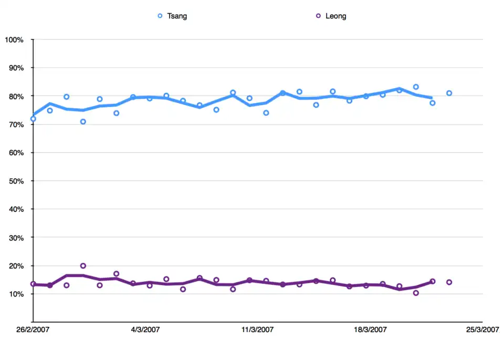The width and height of the screenshot is (504, 340).
Task: Click the 100% y-axis label
Action: click(14, 40)
